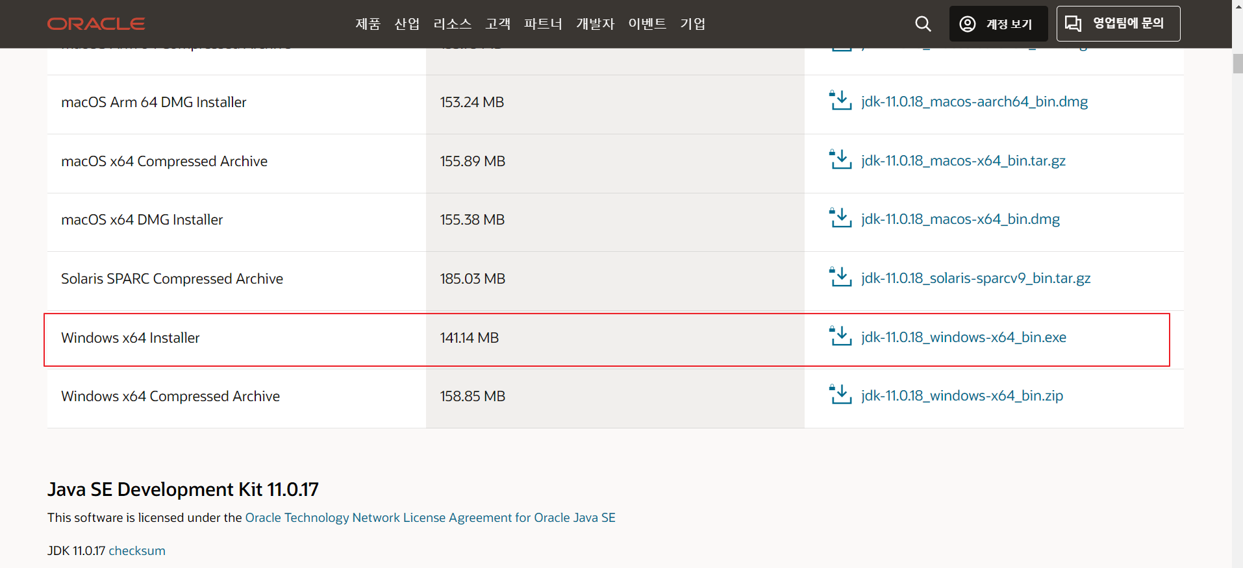Select 'Windows x64 Compressed Archive' text
1243x568 pixels.
click(171, 396)
